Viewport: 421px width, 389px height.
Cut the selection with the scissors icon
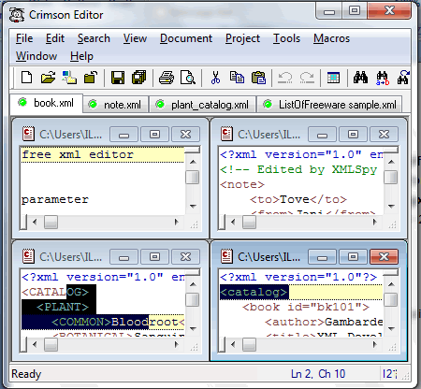click(215, 78)
